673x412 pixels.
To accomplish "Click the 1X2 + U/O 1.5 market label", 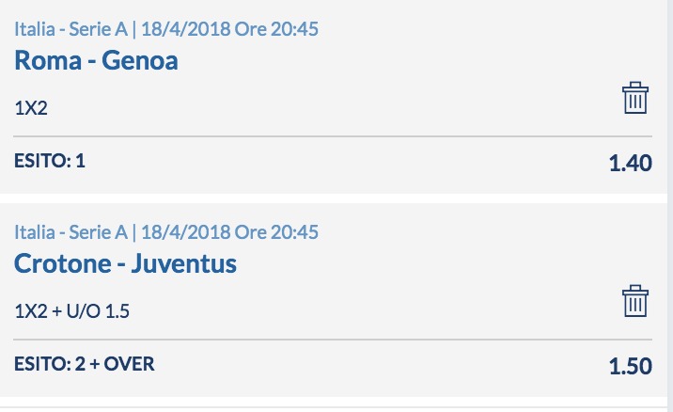I will tap(71, 311).
